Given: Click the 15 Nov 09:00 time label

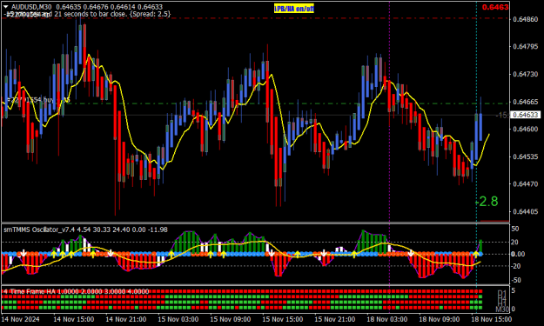Looking at the screenshot, I should pos(231,319).
